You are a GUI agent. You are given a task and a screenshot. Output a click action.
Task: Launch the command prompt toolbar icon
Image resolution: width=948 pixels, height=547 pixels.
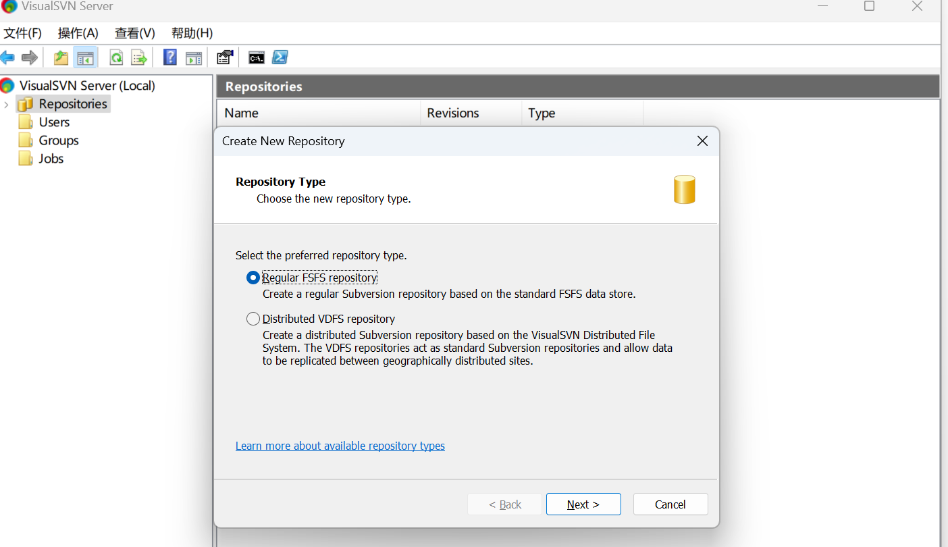pyautogui.click(x=257, y=58)
